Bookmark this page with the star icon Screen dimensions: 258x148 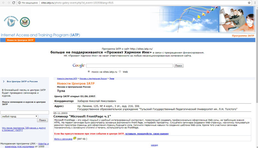point(249,2)
